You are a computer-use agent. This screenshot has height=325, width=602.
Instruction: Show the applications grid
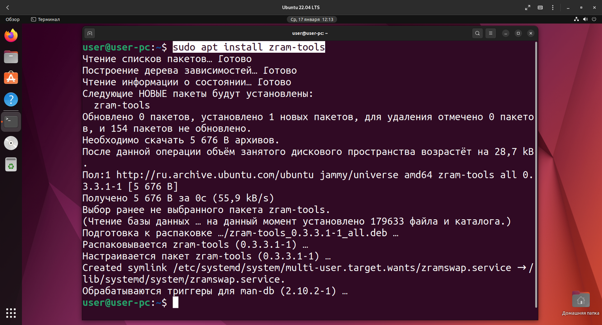[x=11, y=312]
